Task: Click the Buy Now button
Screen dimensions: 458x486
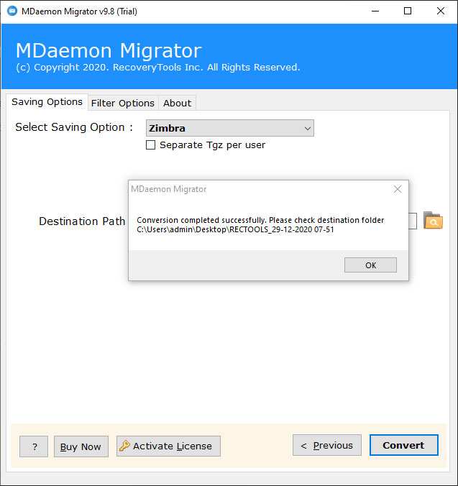Action: pos(81,446)
